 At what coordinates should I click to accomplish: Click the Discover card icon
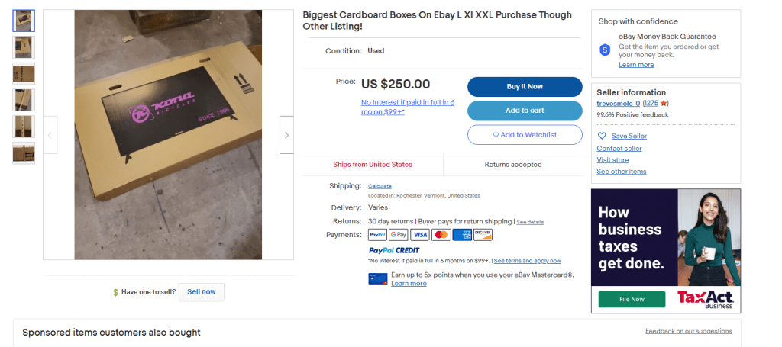pyautogui.click(x=483, y=234)
